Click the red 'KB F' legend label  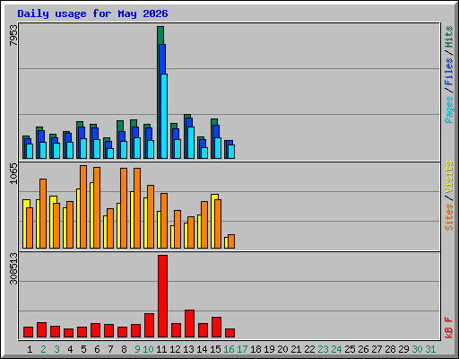coord(448,328)
